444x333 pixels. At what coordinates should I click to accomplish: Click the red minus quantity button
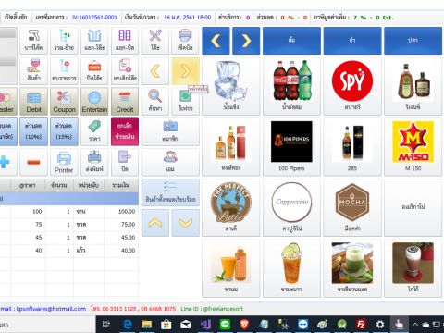(33, 162)
